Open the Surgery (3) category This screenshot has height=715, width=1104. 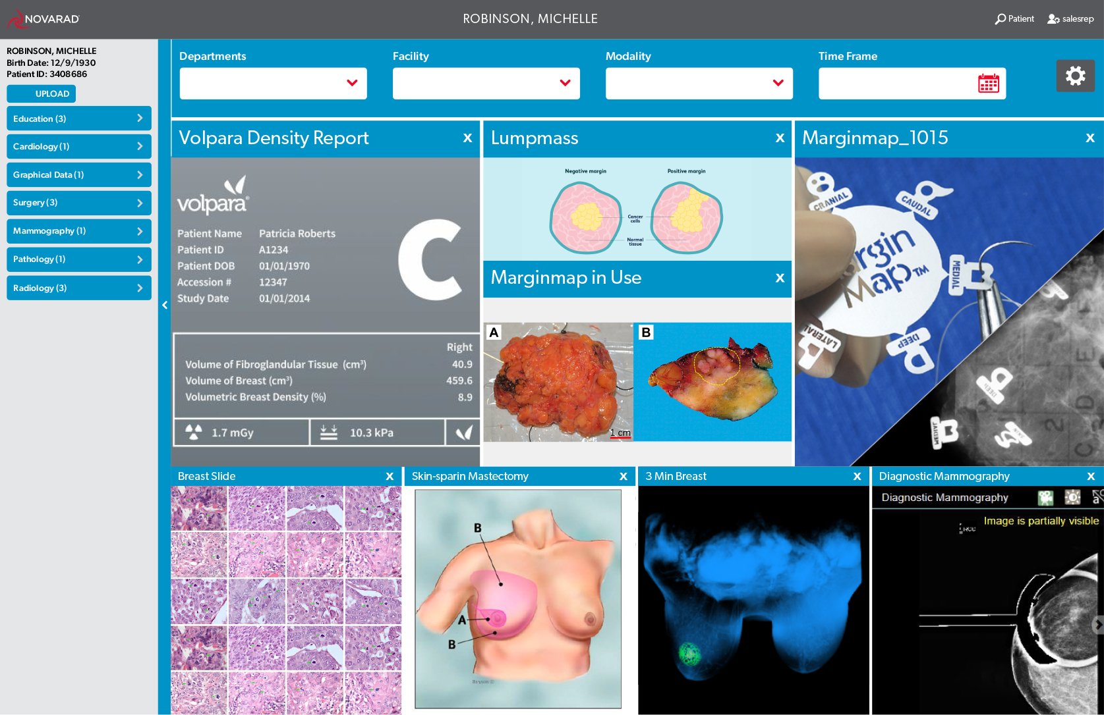(79, 203)
